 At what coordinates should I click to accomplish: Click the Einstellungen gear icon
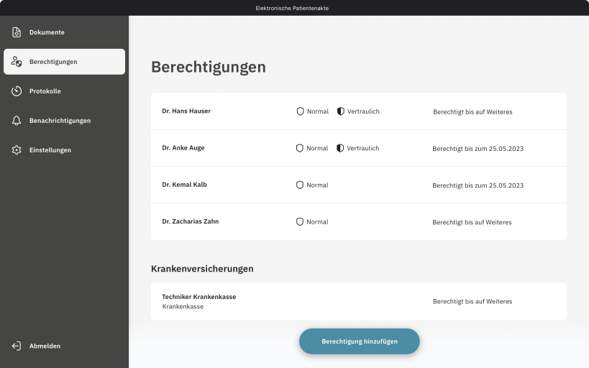click(x=16, y=149)
